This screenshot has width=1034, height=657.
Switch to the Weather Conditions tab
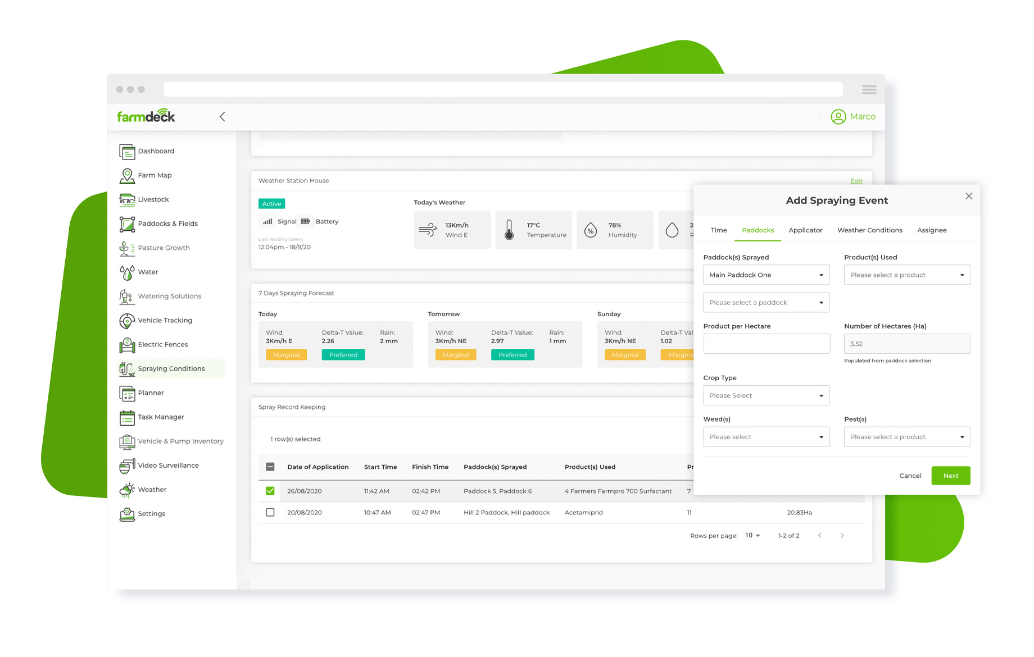869,230
